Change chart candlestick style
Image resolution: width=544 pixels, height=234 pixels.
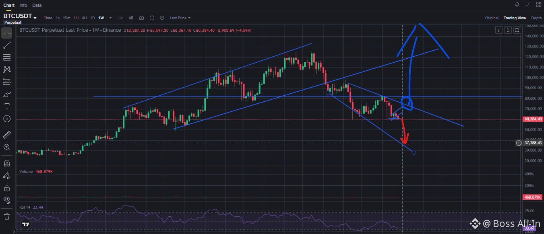point(131,18)
